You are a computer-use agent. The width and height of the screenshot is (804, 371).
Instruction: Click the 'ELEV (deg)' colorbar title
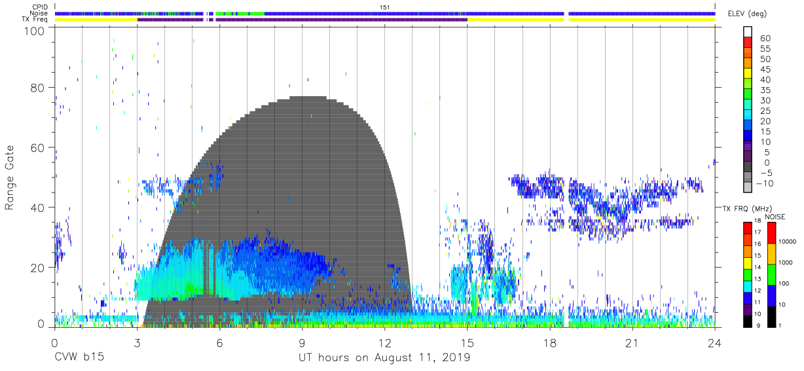pyautogui.click(x=746, y=13)
